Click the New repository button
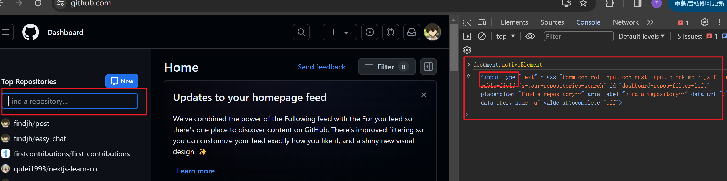 (x=122, y=81)
